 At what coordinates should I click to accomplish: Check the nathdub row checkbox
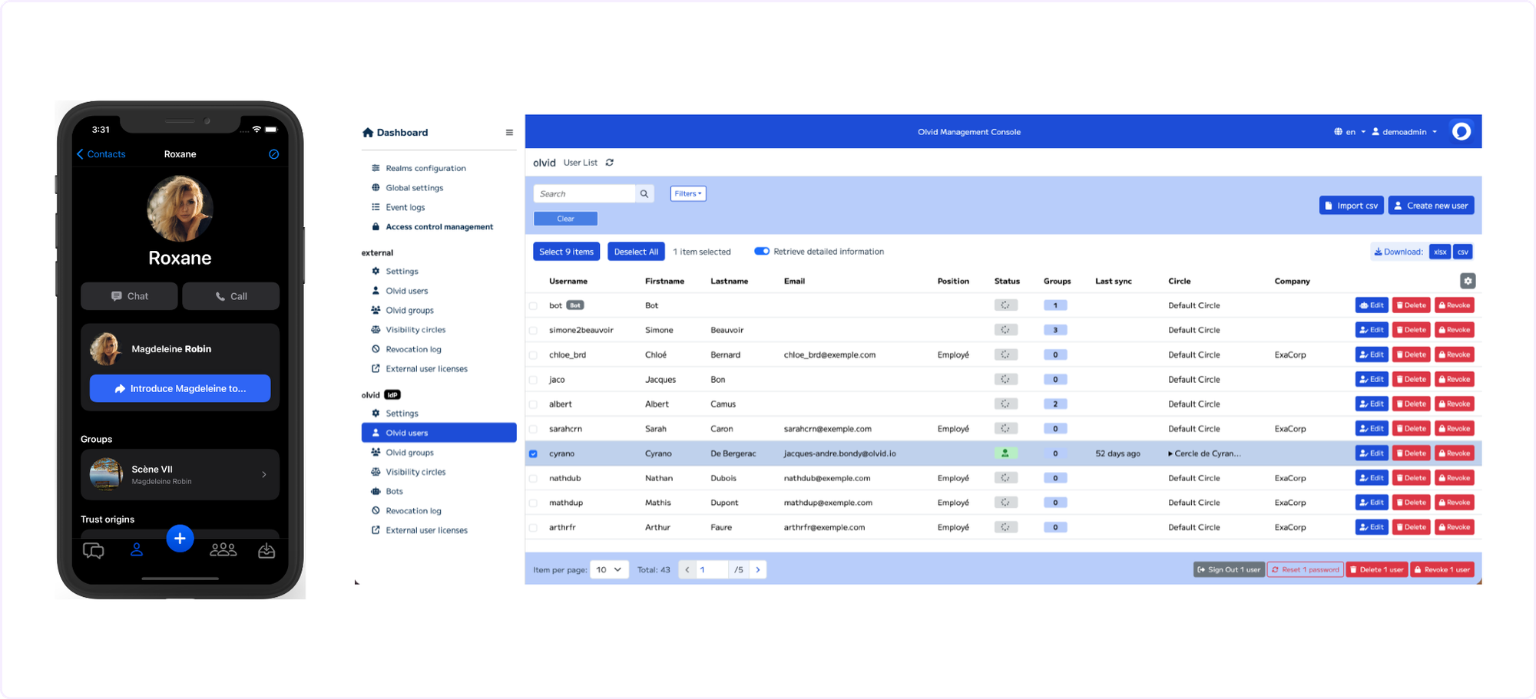534,479
